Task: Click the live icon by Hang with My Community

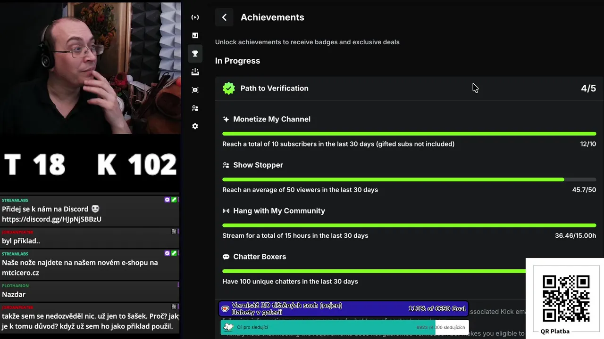Action: [226, 211]
